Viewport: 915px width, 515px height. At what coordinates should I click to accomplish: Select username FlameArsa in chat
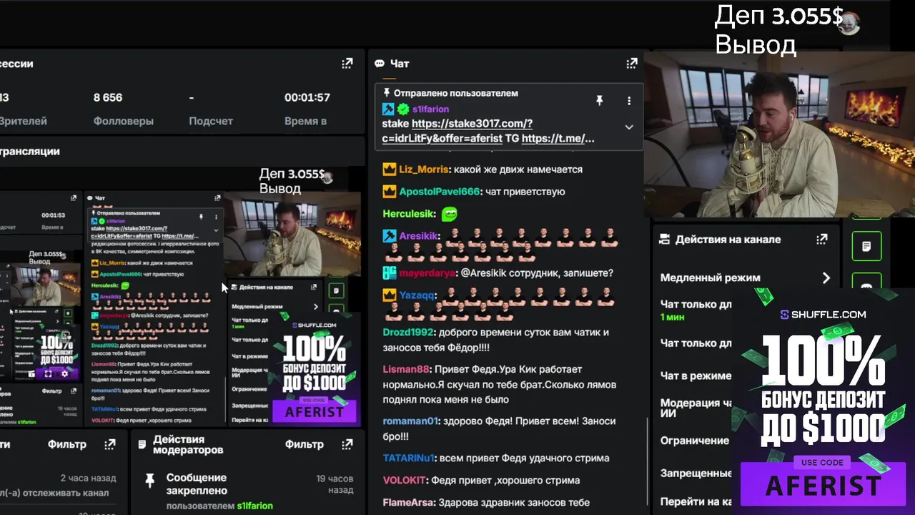pyautogui.click(x=408, y=502)
